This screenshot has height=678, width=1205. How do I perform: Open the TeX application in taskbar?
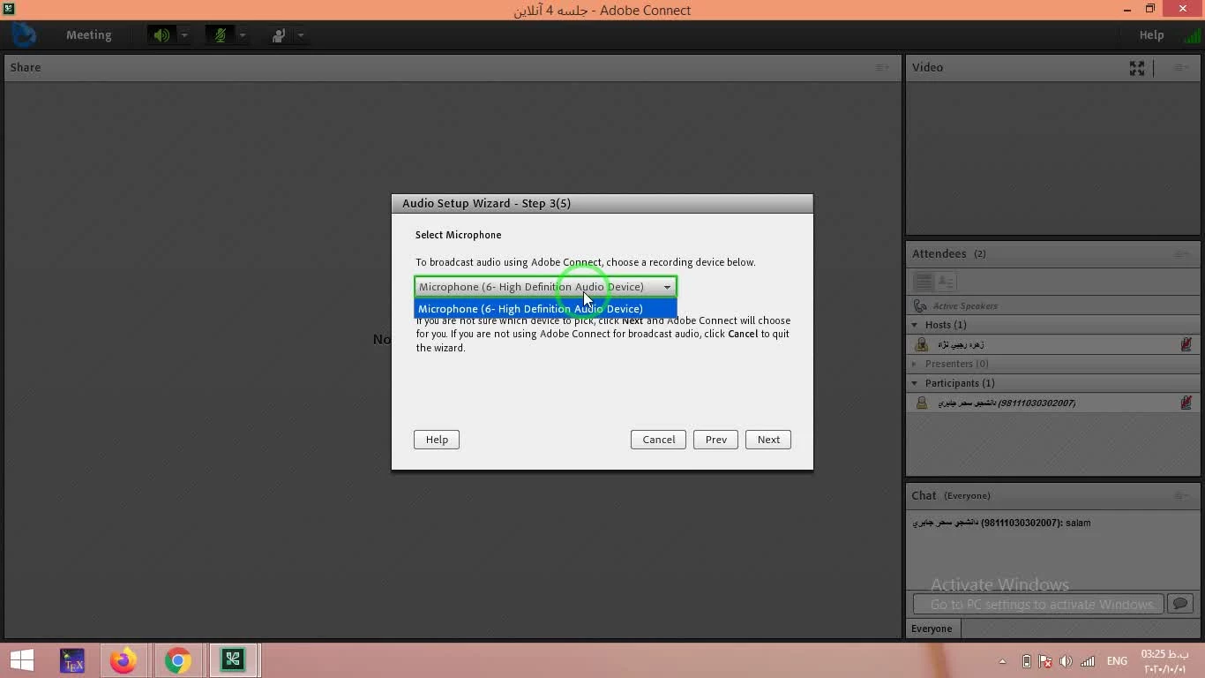pyautogui.click(x=72, y=660)
